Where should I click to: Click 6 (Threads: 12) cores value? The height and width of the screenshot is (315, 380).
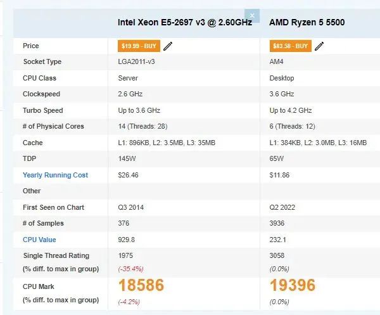click(292, 126)
